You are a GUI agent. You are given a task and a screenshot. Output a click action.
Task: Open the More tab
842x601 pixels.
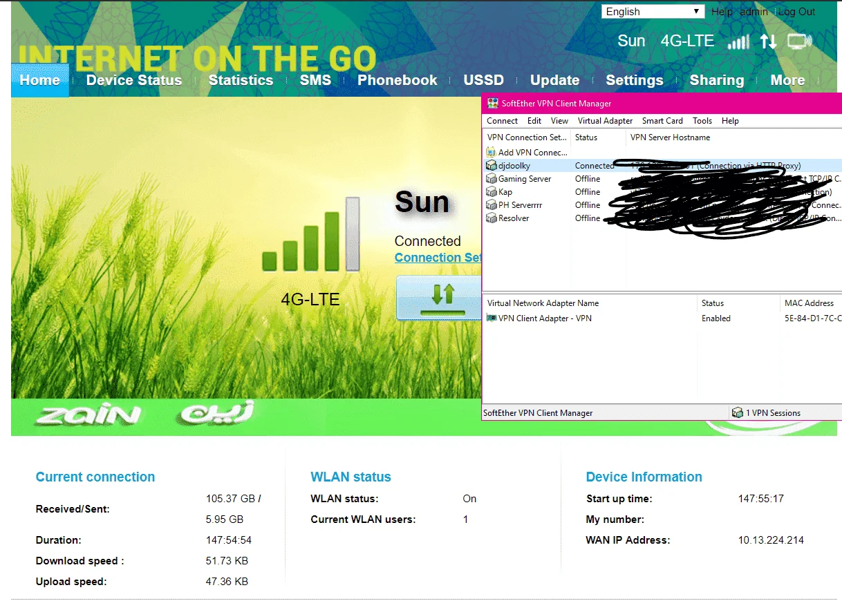click(787, 80)
